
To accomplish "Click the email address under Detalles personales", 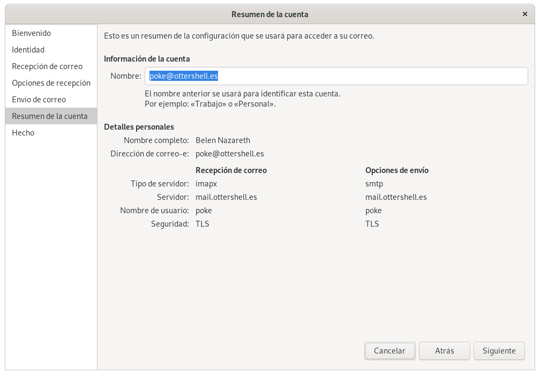I will 230,154.
